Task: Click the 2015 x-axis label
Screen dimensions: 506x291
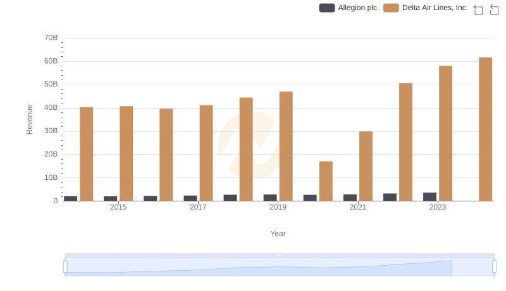Action: pyautogui.click(x=118, y=207)
